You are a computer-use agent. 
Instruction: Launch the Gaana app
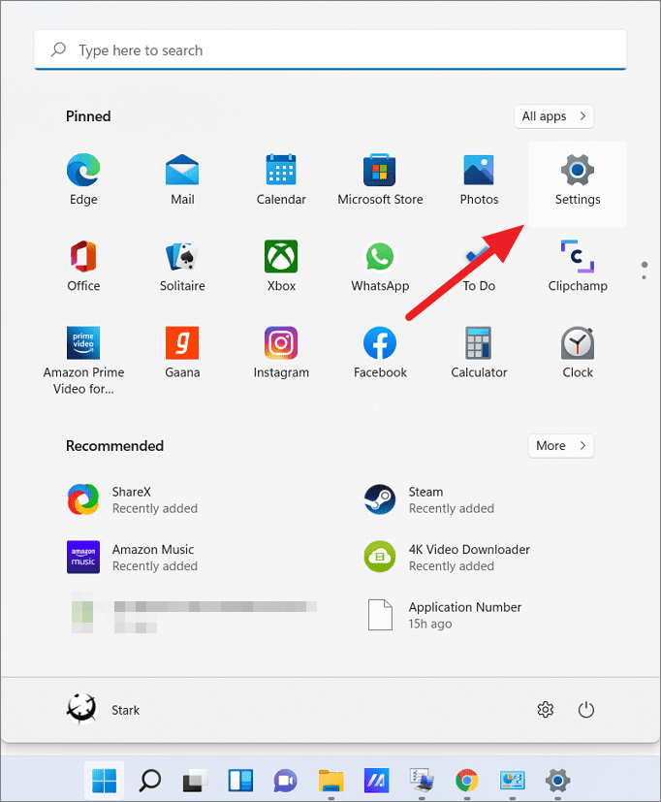[x=182, y=352]
